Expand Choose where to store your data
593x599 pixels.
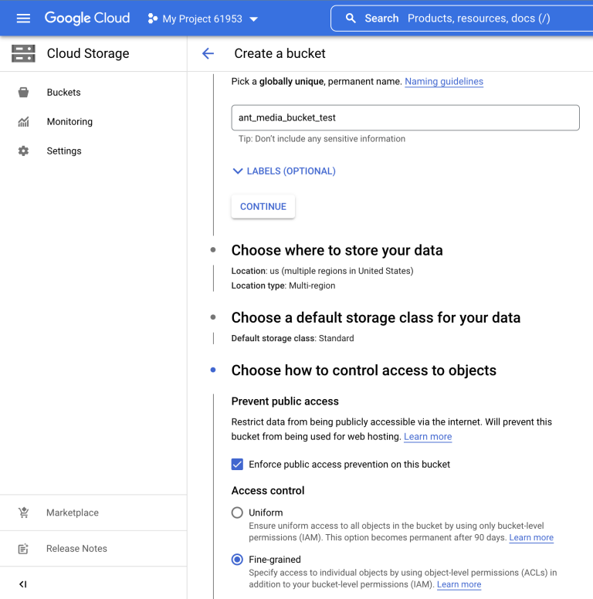(337, 251)
